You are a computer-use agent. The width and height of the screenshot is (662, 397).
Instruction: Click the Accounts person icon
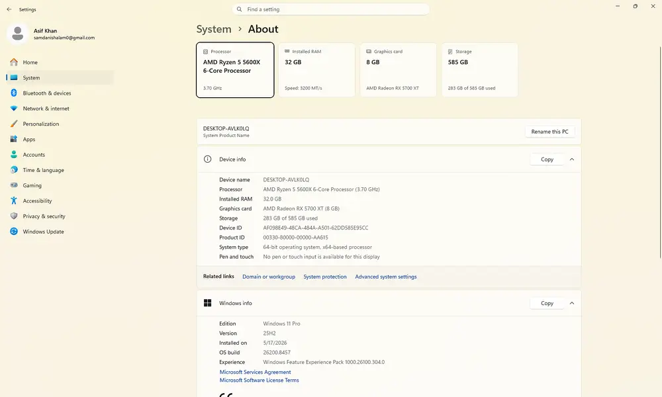(14, 154)
